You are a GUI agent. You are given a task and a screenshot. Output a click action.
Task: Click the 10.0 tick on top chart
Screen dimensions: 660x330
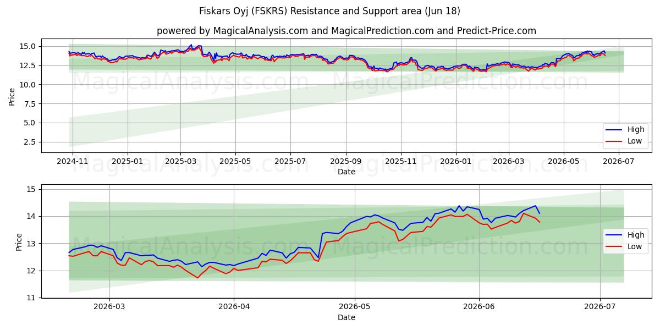point(28,85)
